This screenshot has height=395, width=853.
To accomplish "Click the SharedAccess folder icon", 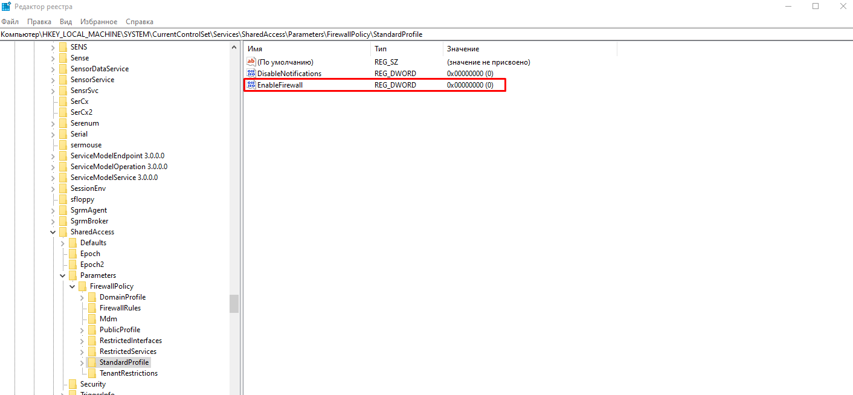I will [63, 232].
